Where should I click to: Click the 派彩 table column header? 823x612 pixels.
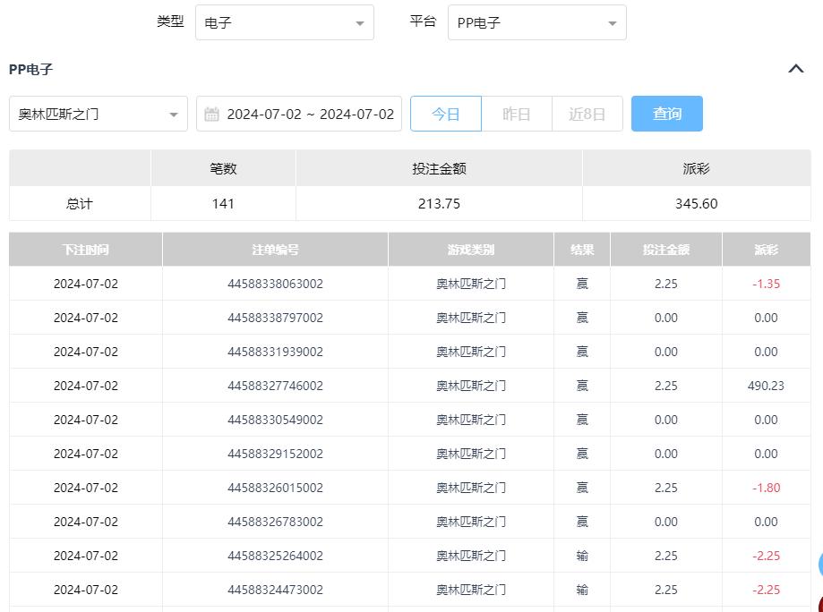tap(766, 250)
